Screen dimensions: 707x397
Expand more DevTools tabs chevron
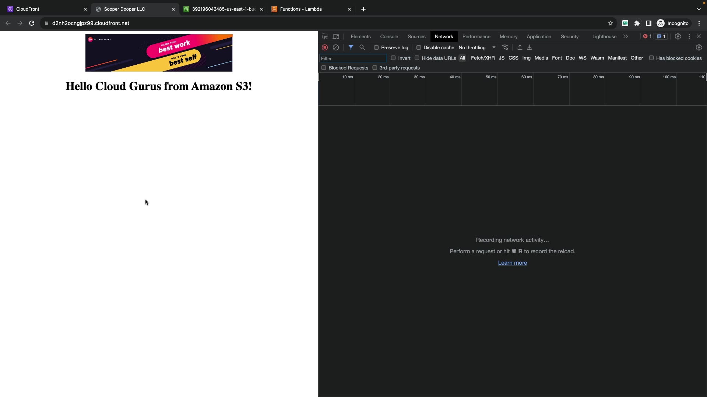point(625,36)
